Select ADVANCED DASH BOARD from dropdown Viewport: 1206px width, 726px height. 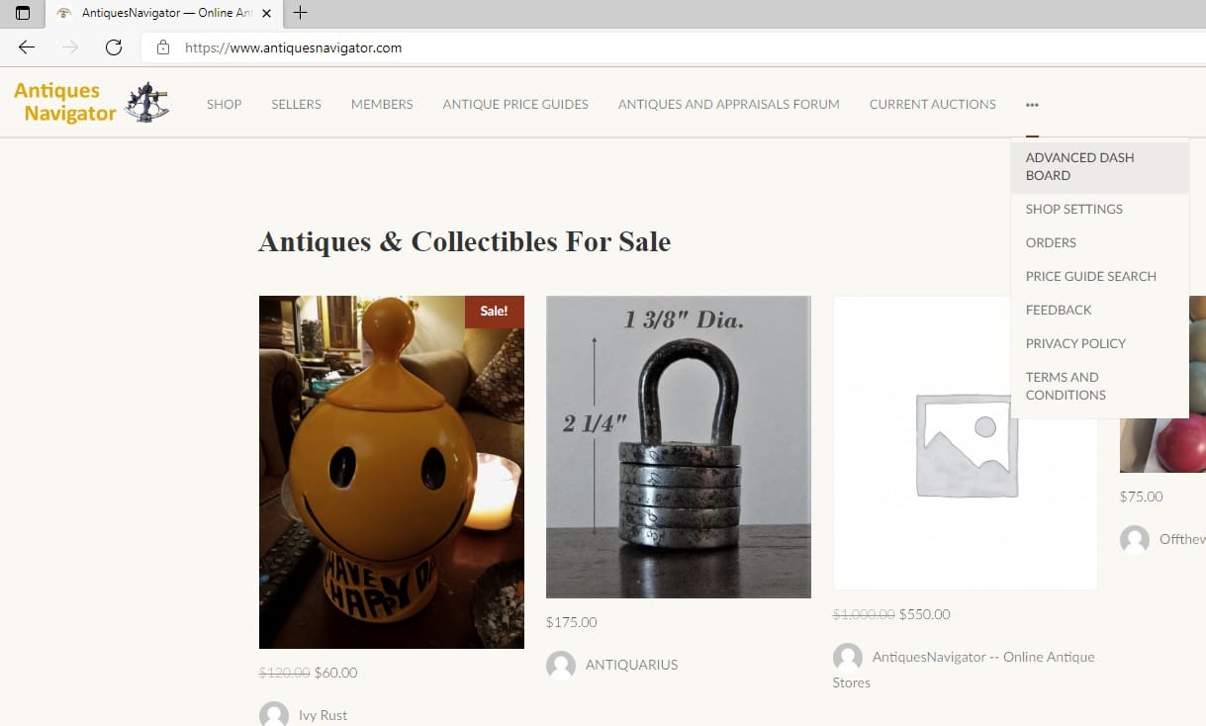[1100, 166]
